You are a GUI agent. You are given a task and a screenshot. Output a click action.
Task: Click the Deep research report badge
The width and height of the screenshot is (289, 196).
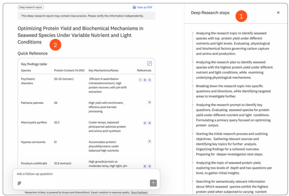point(31,7)
